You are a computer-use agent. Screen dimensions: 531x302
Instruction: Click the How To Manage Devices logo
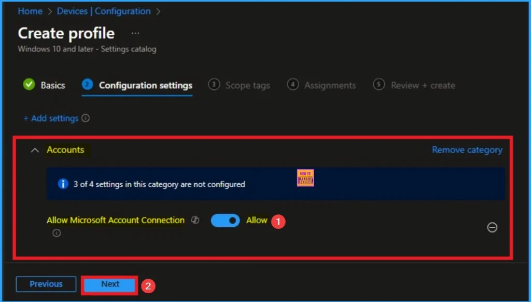tap(305, 177)
